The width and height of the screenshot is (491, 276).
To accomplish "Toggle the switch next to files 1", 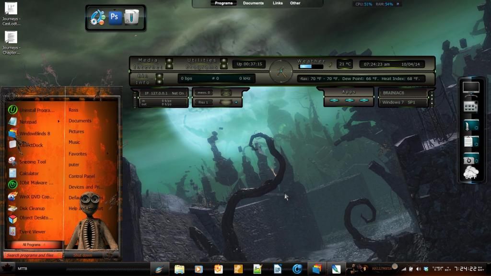I will click(x=225, y=103).
